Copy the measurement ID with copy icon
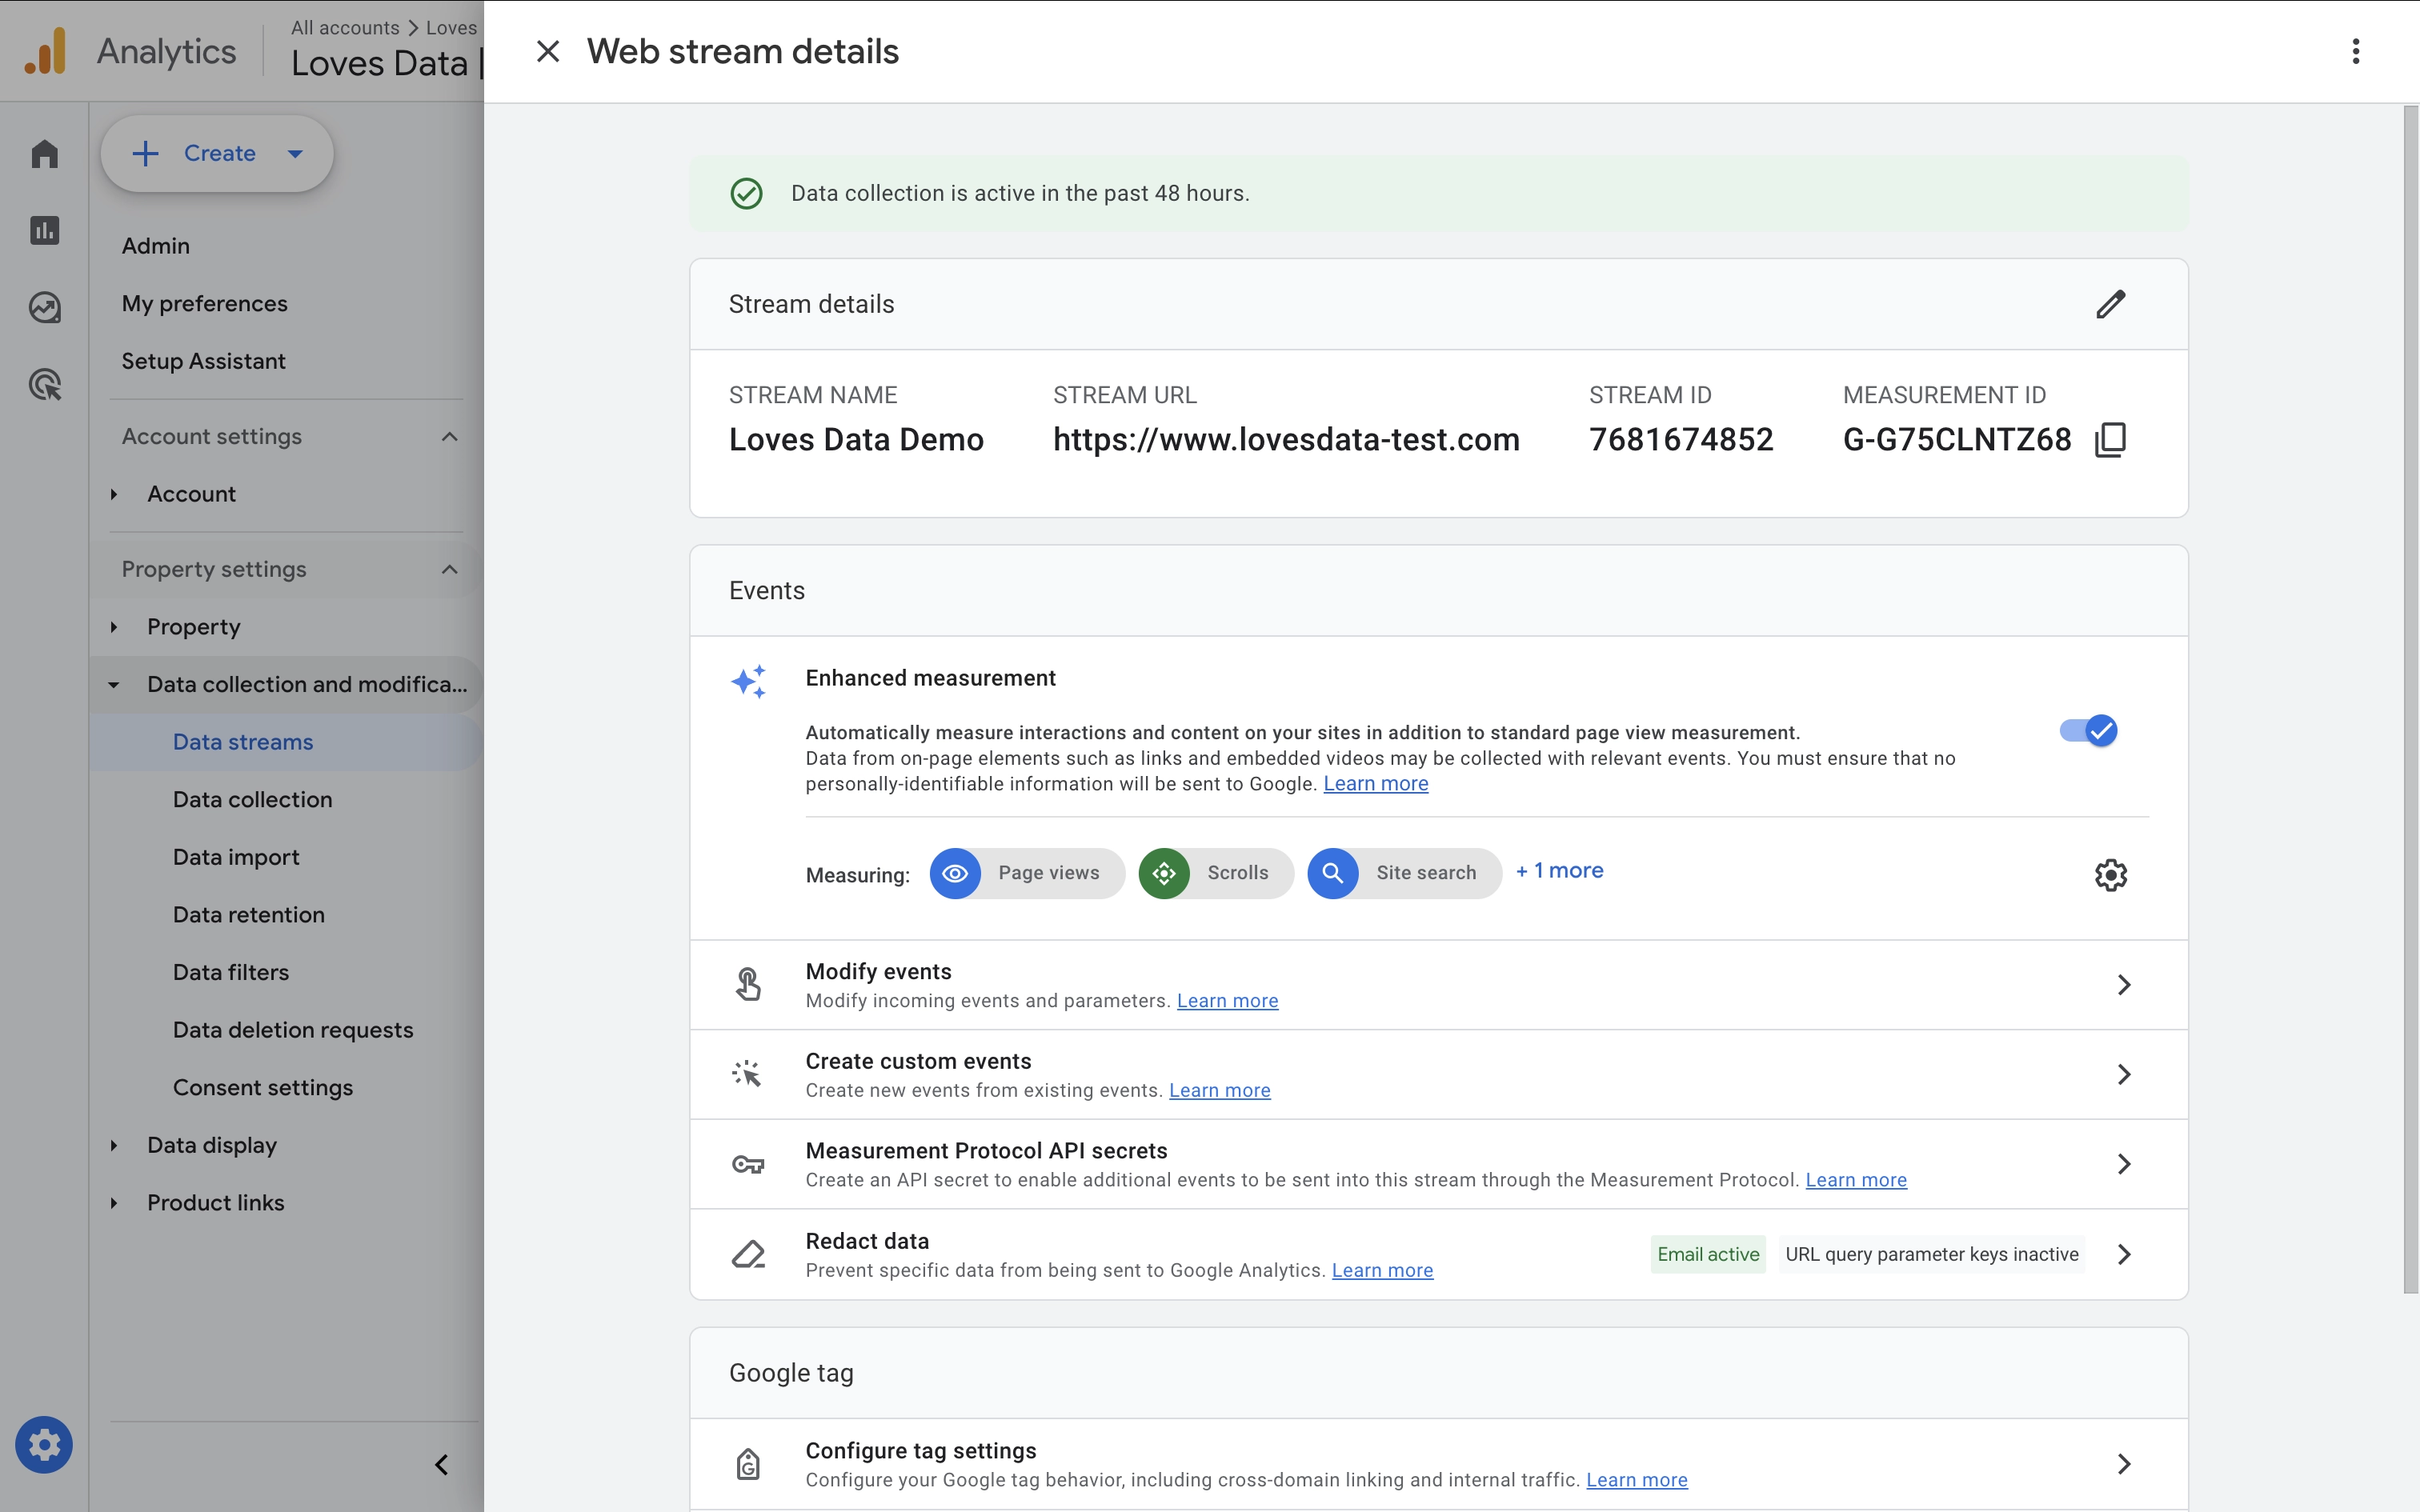Image resolution: width=2420 pixels, height=1512 pixels. point(2110,439)
